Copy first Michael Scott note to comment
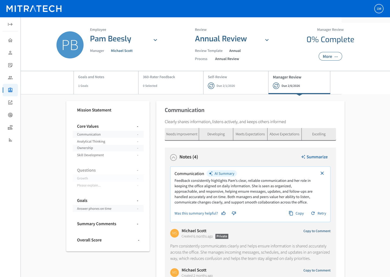390x277 pixels. tap(317, 231)
